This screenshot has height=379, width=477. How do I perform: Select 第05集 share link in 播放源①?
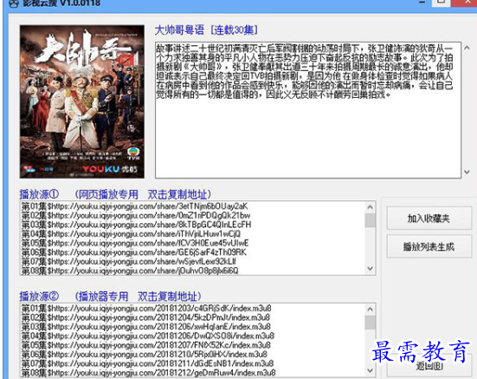[135, 243]
